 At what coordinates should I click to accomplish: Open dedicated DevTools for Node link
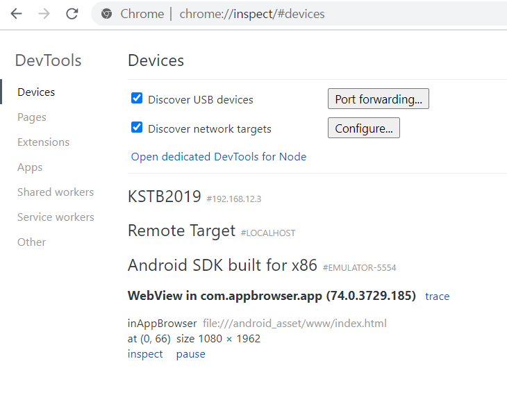point(219,157)
